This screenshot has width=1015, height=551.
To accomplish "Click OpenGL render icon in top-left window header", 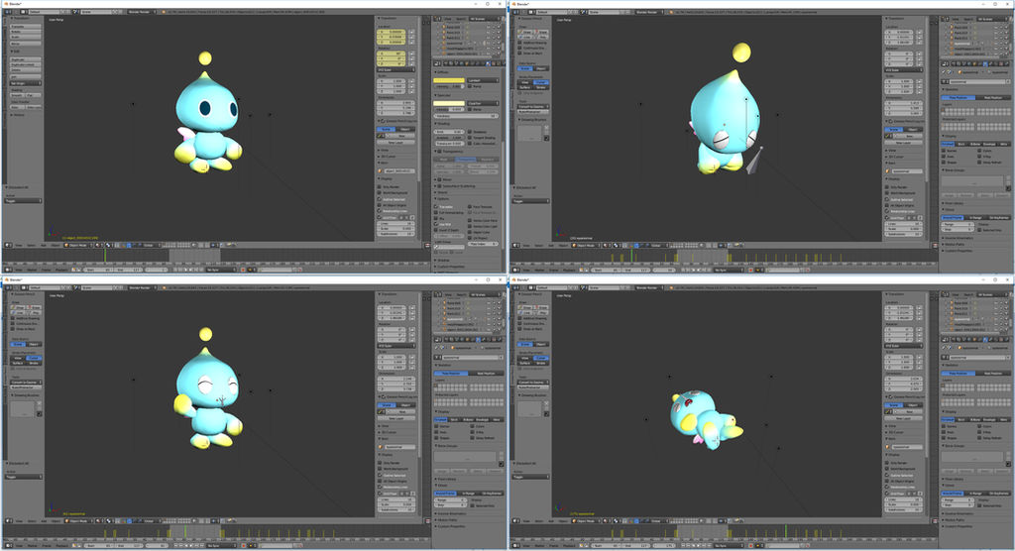I will [x=229, y=246].
